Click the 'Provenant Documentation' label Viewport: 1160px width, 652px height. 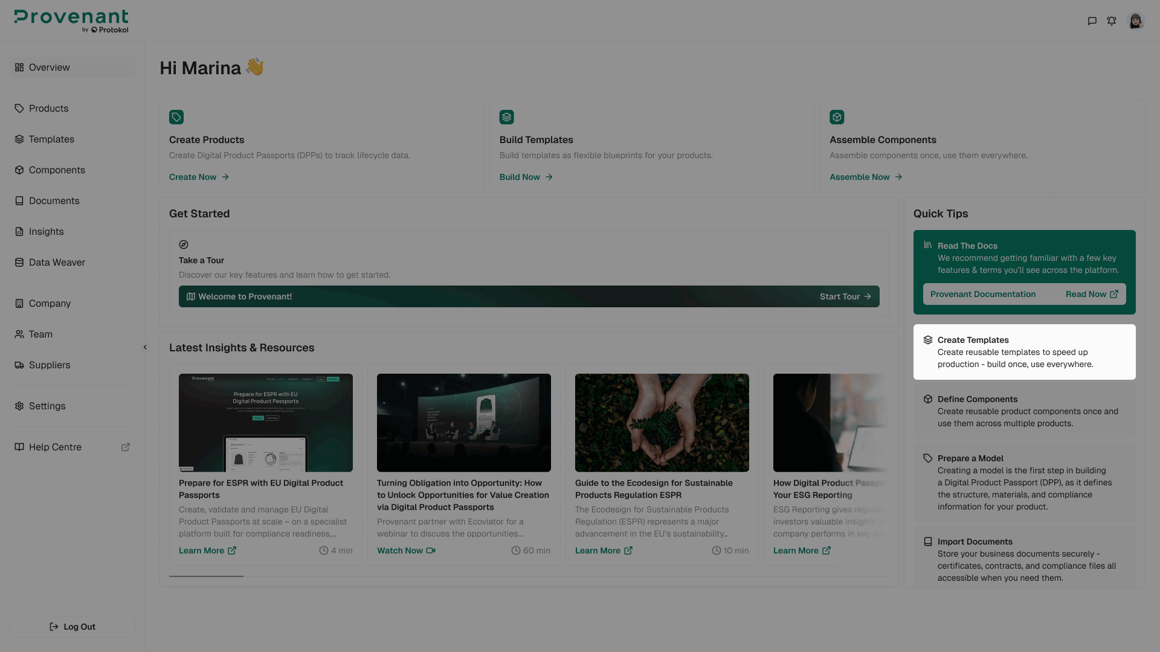983,294
